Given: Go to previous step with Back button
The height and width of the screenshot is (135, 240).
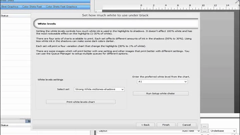Looking at the screenshot, I should 145,125.
